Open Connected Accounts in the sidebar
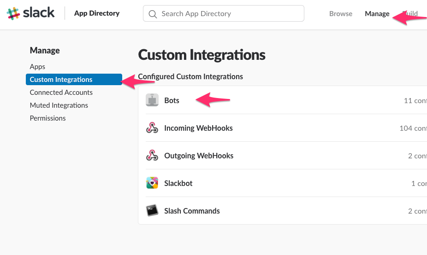Image resolution: width=427 pixels, height=255 pixels. pyautogui.click(x=61, y=93)
